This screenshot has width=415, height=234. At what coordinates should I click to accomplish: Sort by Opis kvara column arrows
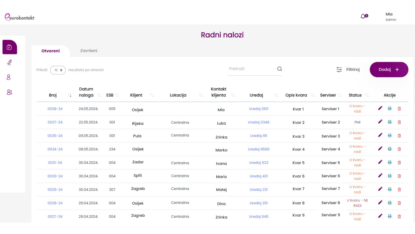[x=313, y=95]
